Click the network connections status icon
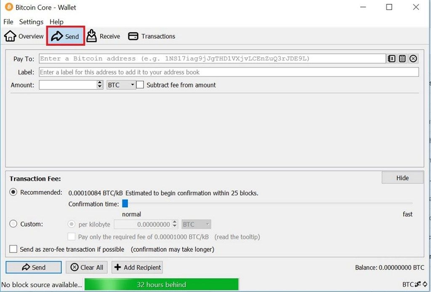431x292 pixels. point(418,284)
